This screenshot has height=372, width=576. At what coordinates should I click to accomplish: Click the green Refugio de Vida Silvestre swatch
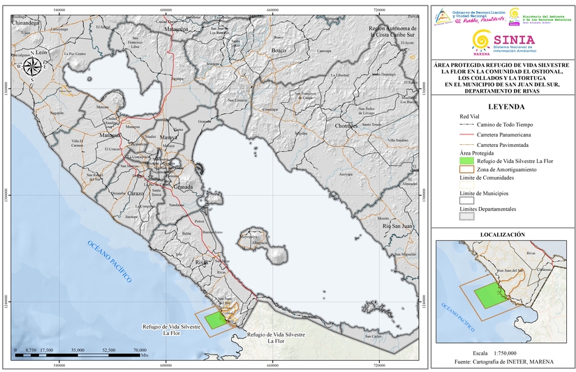466,161
